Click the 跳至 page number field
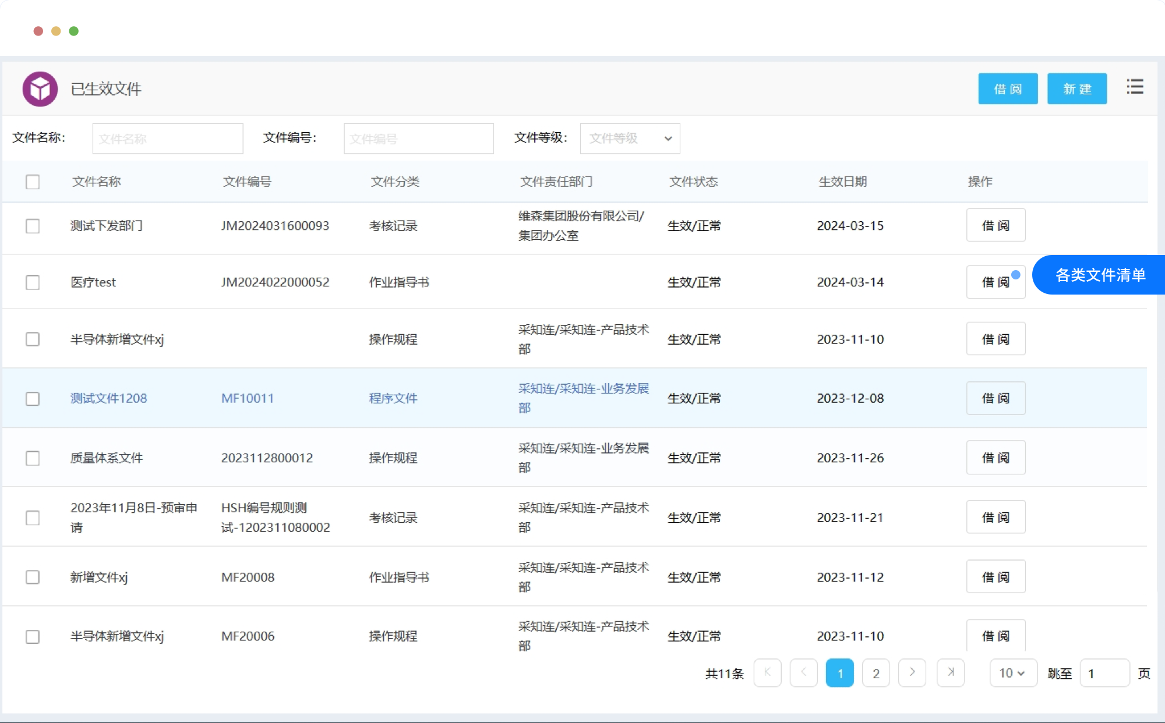Image resolution: width=1165 pixels, height=723 pixels. (x=1104, y=673)
